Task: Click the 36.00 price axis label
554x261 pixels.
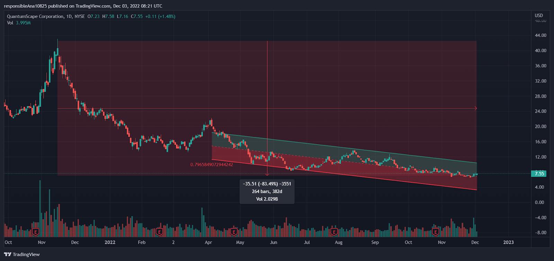Action: point(540,66)
